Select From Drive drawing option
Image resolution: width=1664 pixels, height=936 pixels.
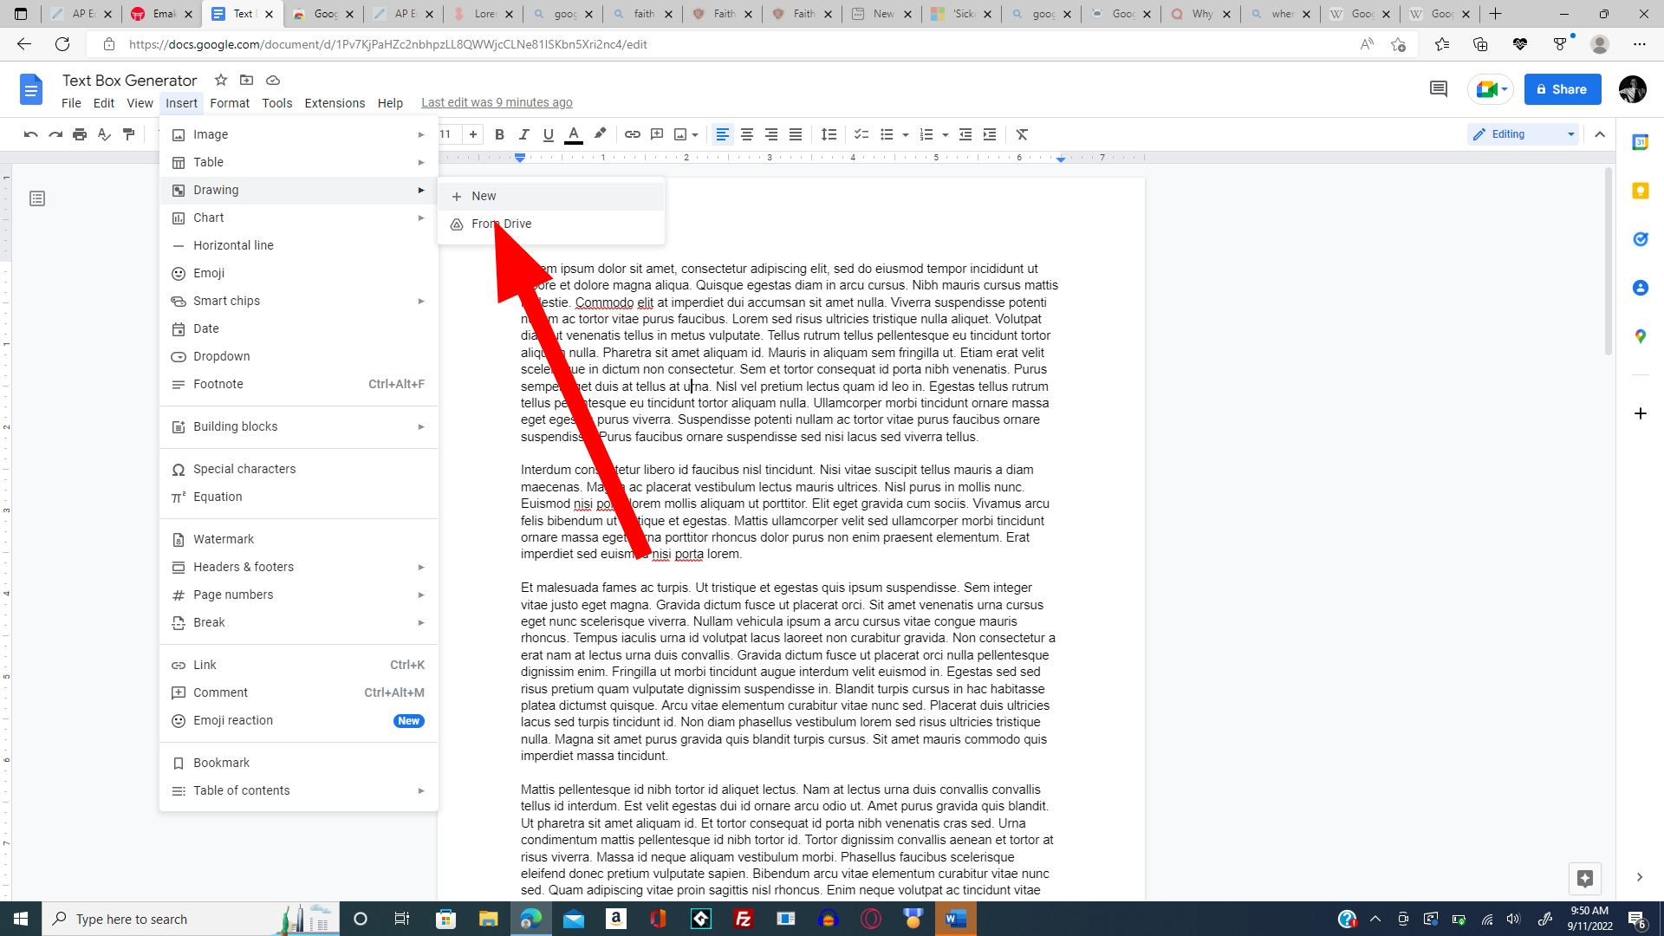(503, 223)
